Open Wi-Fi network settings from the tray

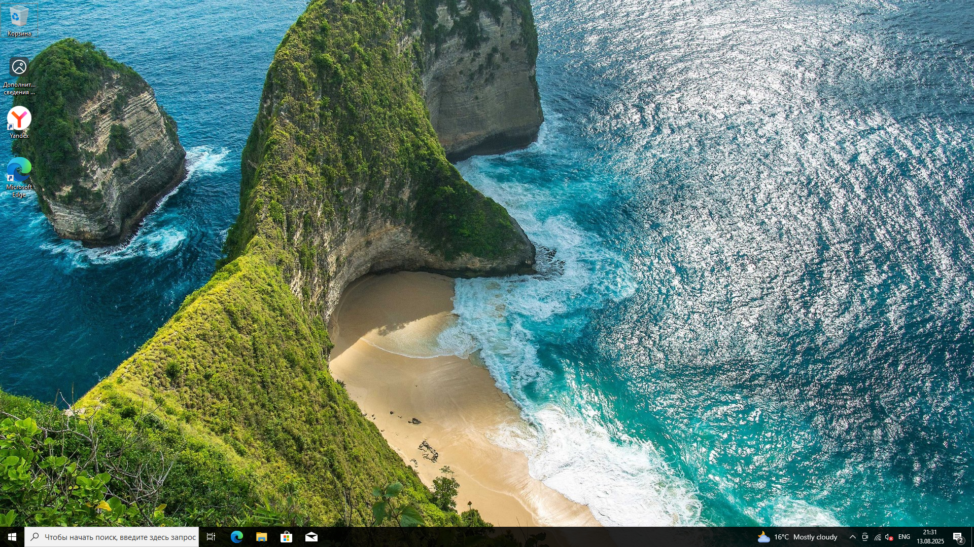(x=877, y=537)
